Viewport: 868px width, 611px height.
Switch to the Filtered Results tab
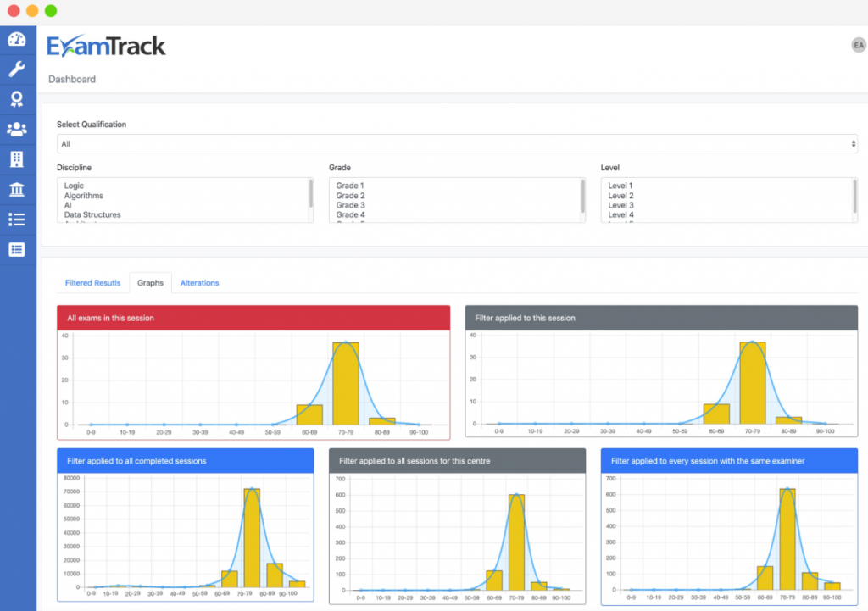click(x=92, y=283)
